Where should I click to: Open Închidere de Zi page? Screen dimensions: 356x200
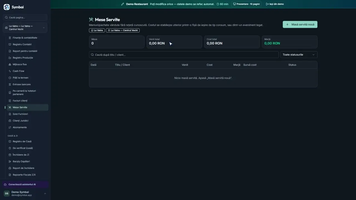coord(28,155)
